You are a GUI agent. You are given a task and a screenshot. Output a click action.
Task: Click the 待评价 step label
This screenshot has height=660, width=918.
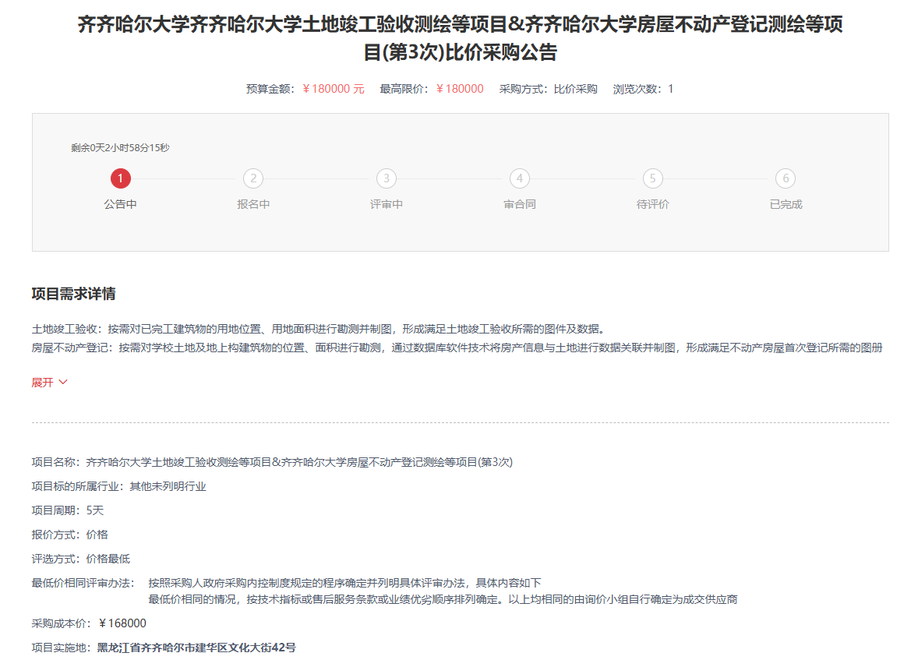tap(652, 204)
